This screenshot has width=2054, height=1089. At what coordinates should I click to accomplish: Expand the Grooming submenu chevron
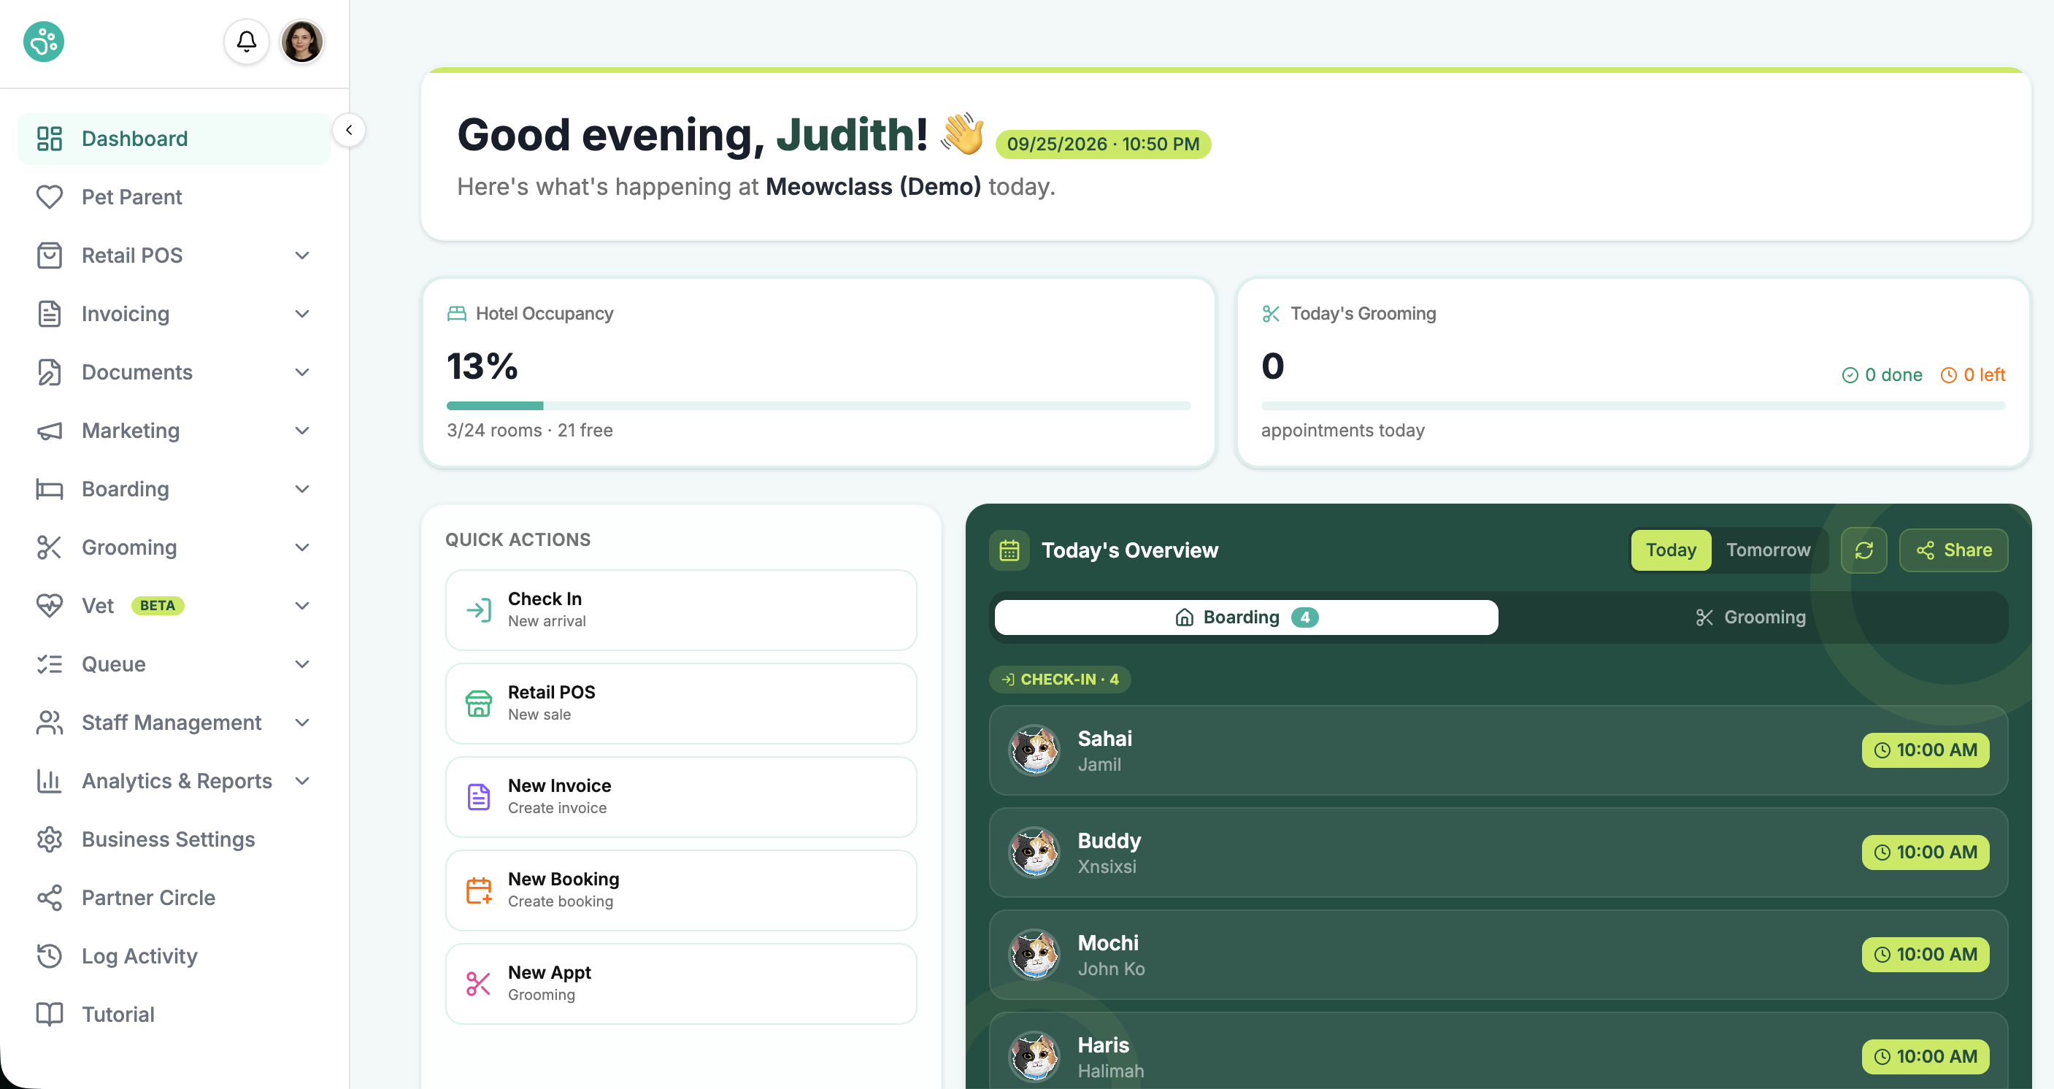click(x=302, y=547)
